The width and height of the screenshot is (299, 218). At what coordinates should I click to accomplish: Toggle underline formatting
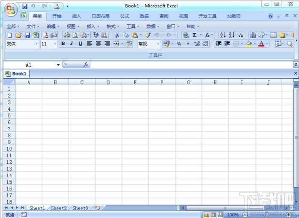pos(80,44)
